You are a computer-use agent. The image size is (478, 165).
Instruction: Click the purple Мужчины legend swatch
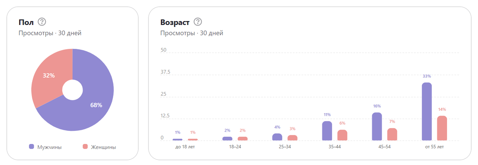31,147
